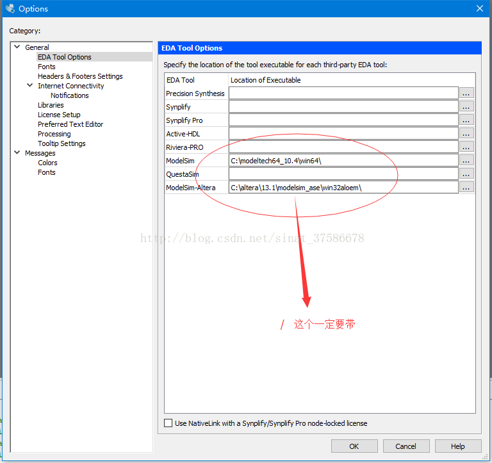Viewport: 492px width, 463px height.
Task: Browse for Synplify Pro executable
Action: 466,120
